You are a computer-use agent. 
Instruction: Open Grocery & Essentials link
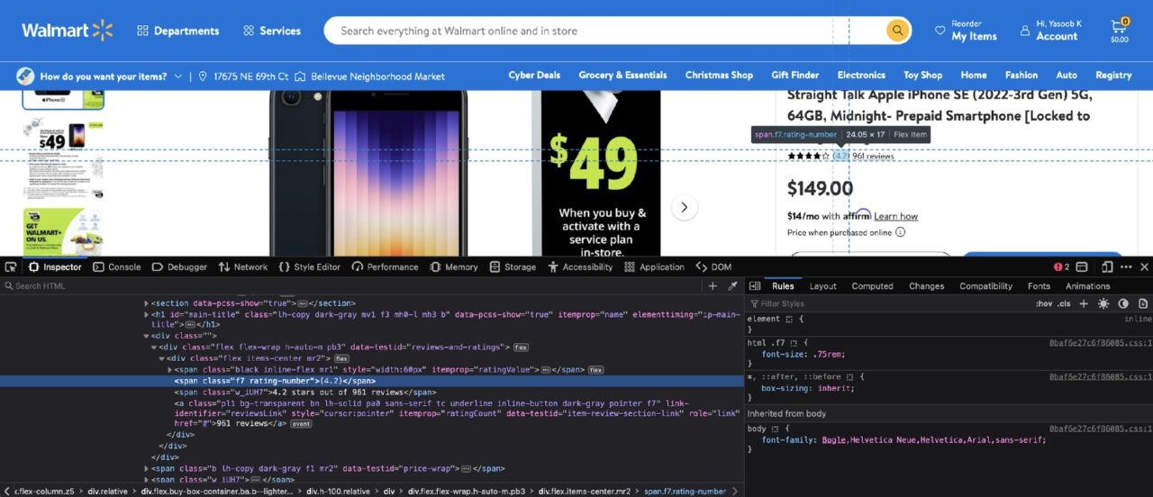[x=622, y=76]
